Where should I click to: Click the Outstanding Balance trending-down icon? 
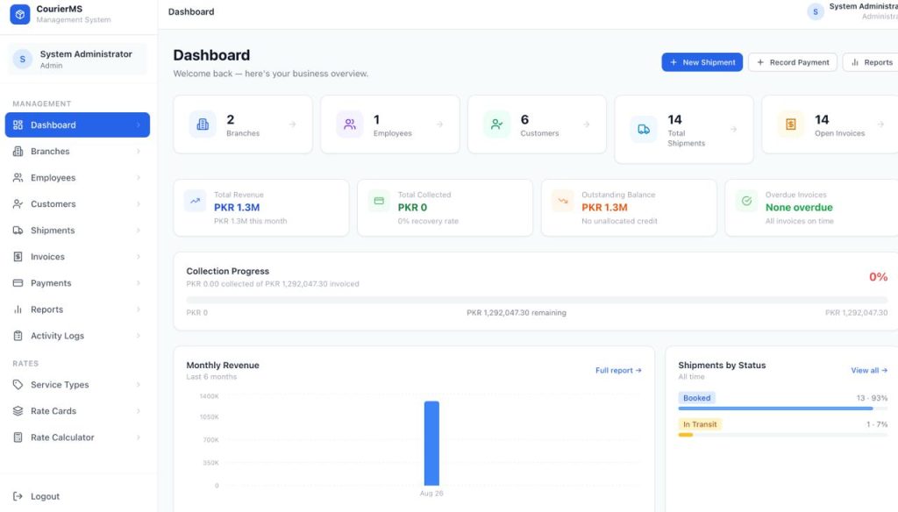click(x=563, y=201)
